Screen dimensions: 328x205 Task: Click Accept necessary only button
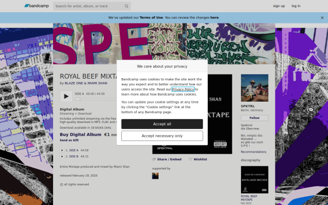point(162,136)
